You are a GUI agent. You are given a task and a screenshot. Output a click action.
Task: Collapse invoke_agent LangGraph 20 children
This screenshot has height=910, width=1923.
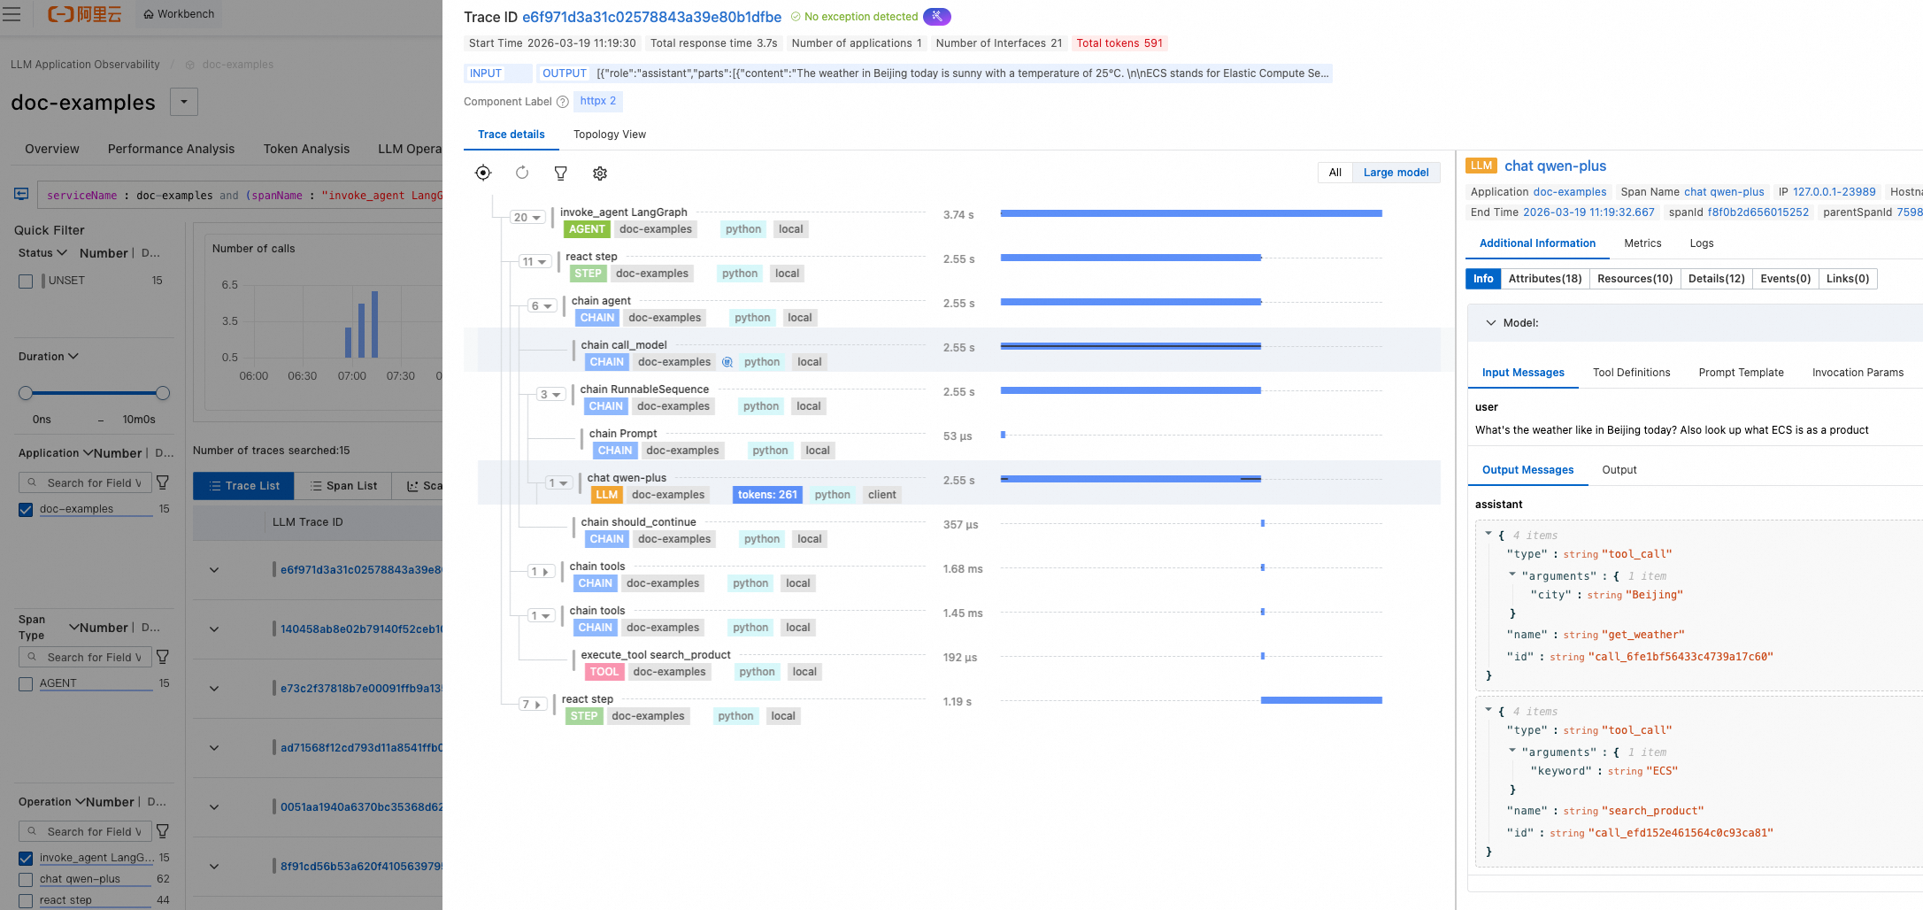[x=527, y=218]
